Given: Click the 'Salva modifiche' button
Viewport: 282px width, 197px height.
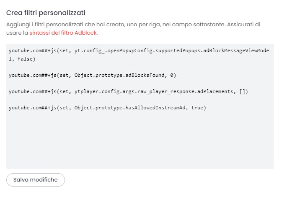Looking at the screenshot, I should 36,179.
